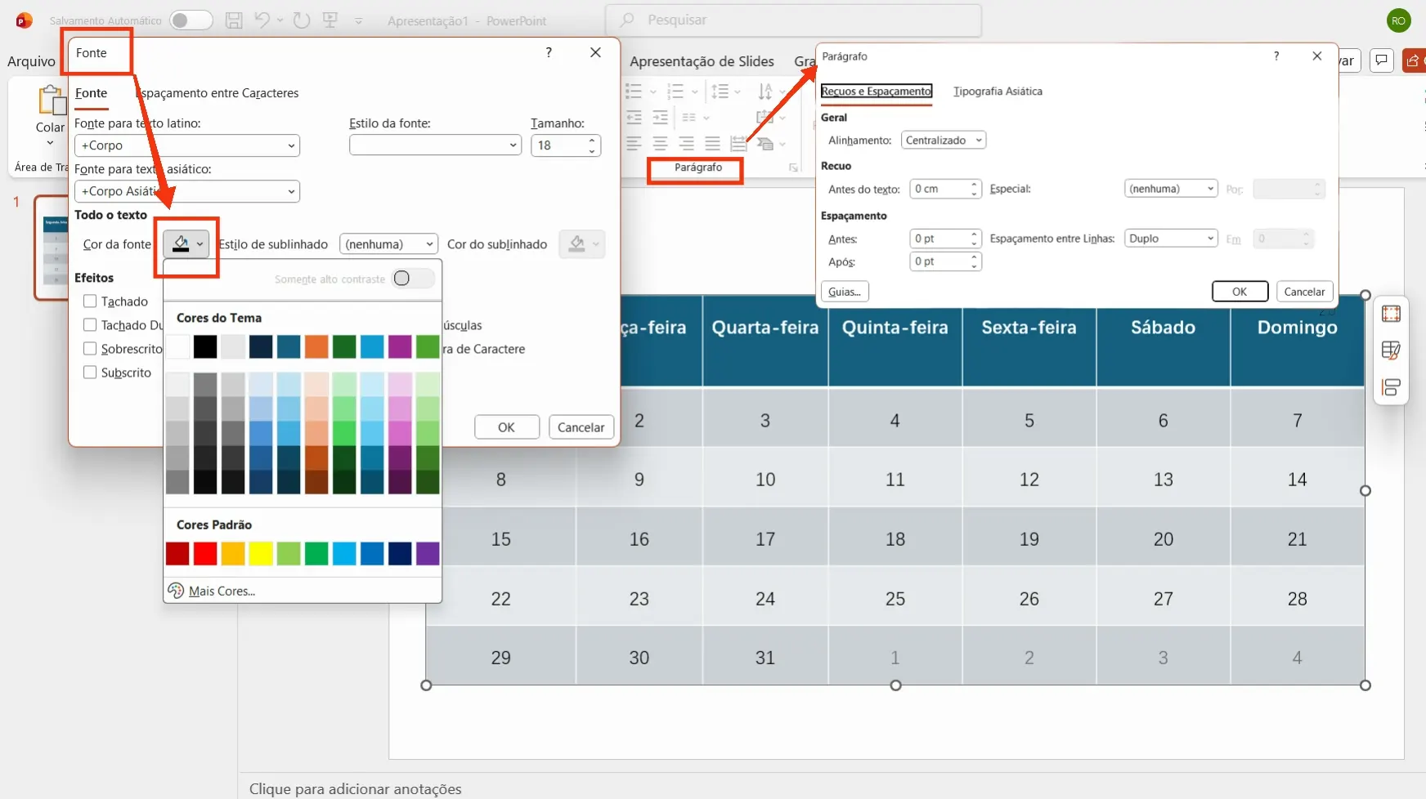
Task: Click OK in the Fonte dialog
Action: pyautogui.click(x=506, y=427)
